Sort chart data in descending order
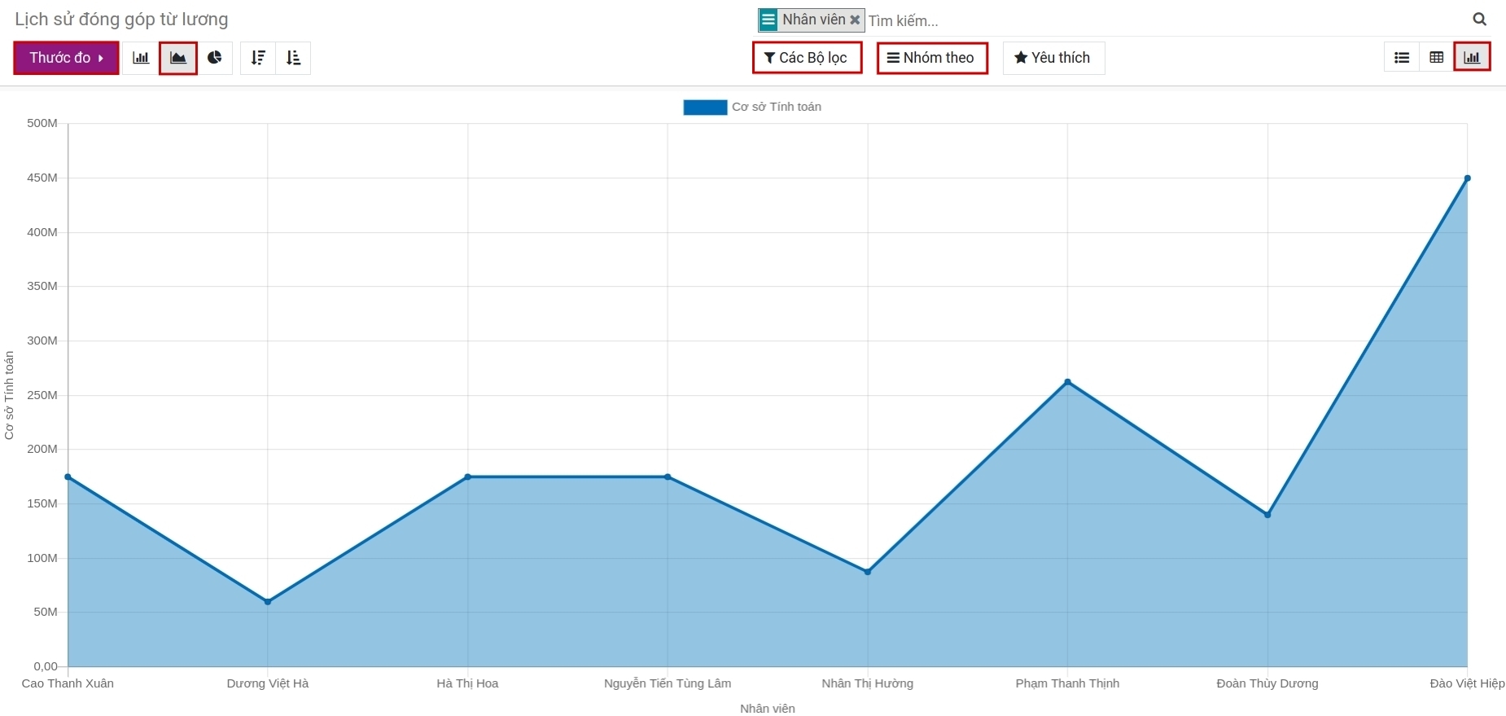 [x=258, y=58]
